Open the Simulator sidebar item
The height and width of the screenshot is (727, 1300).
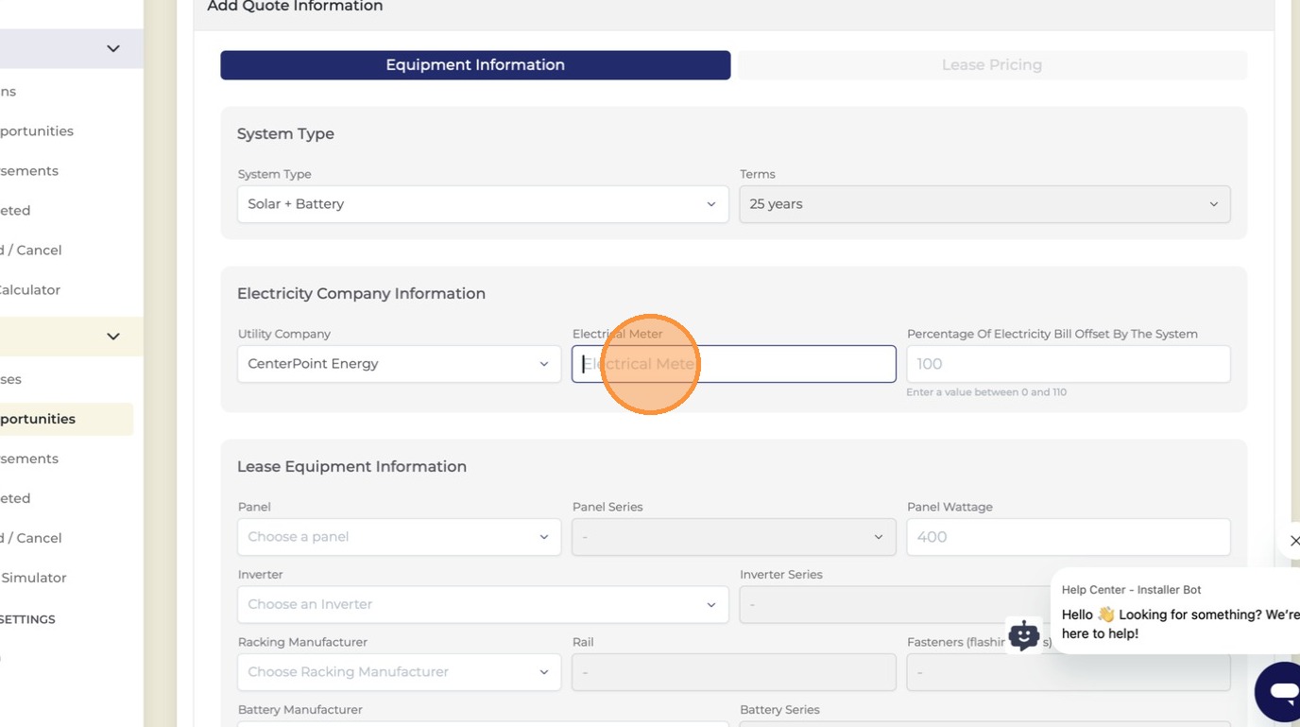pyautogui.click(x=34, y=578)
